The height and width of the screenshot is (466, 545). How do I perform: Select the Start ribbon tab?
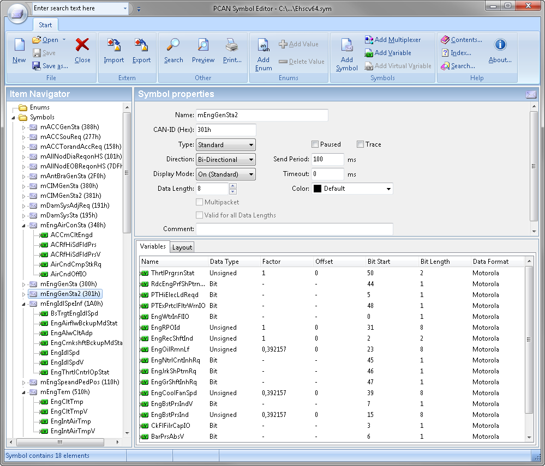[x=45, y=25]
